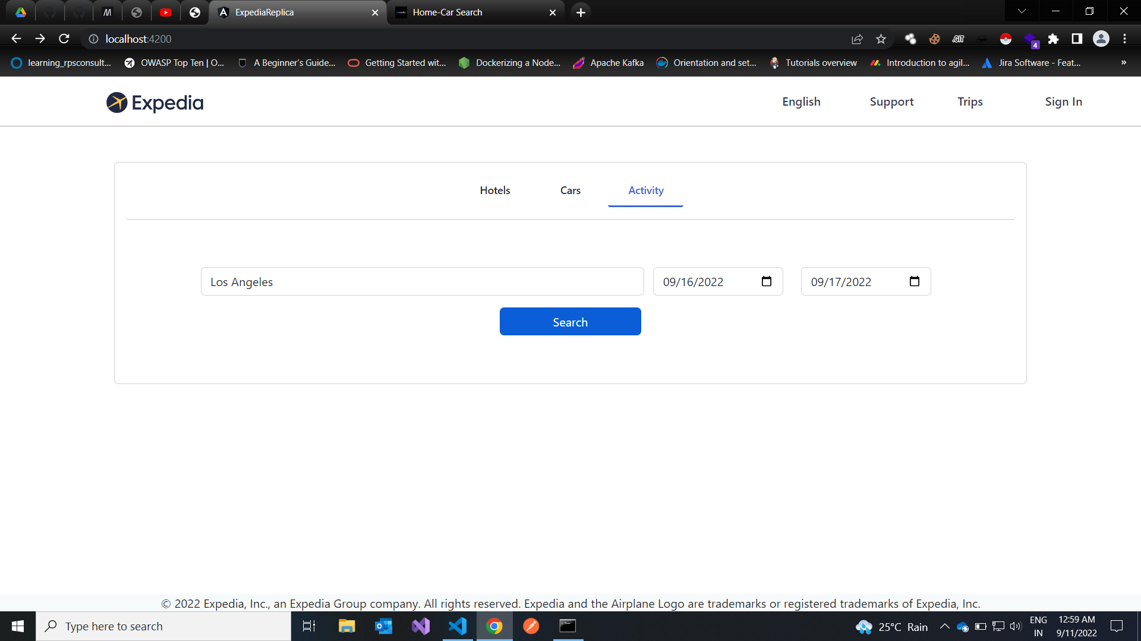
Task: Click the browser reload icon
Action: point(64,39)
